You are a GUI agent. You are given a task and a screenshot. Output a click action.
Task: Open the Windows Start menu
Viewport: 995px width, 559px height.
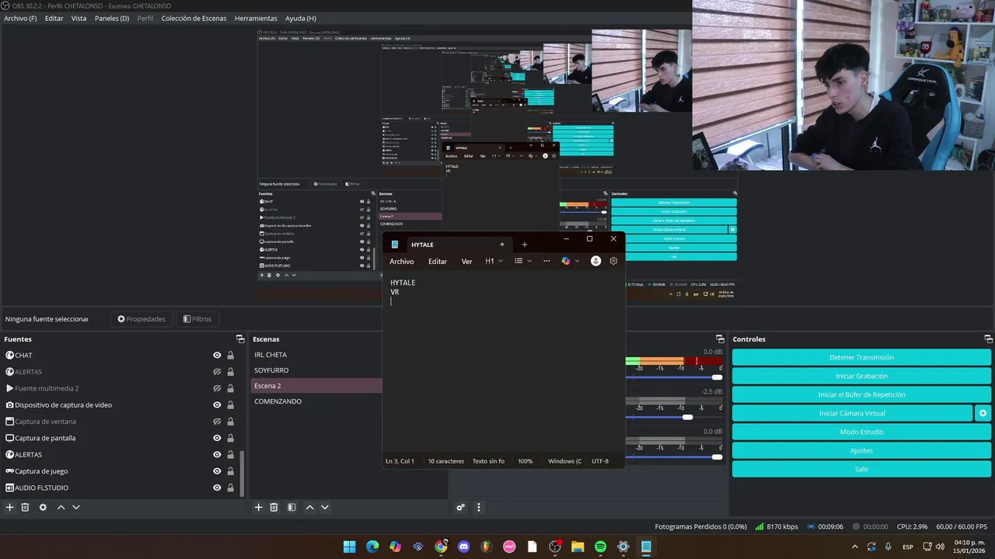(350, 547)
